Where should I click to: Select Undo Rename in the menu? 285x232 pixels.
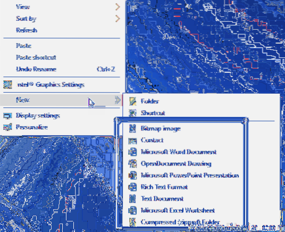(x=36, y=69)
